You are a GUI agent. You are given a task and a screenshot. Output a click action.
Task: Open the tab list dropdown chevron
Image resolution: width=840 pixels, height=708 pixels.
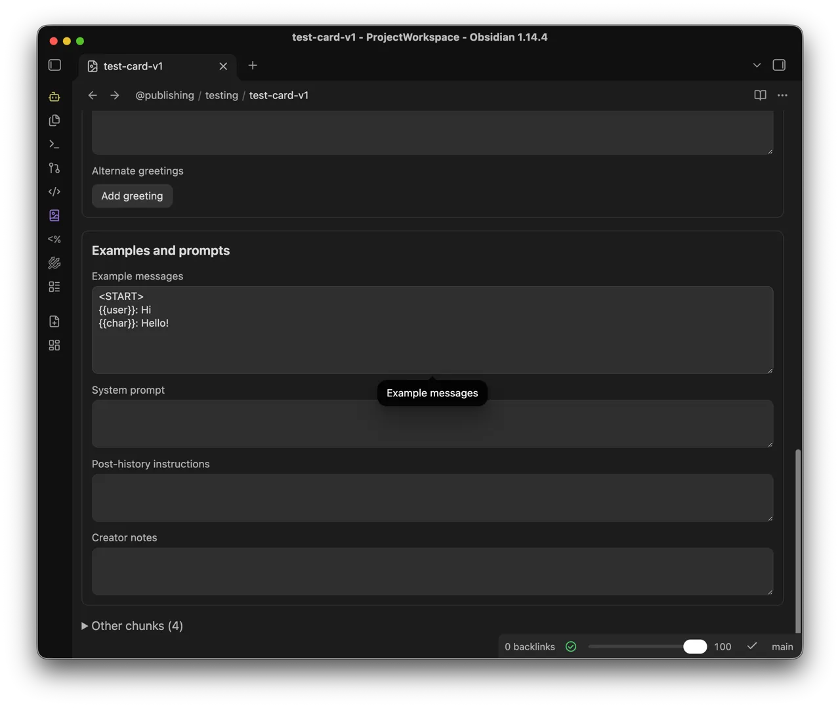[x=757, y=65]
